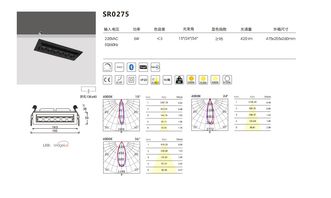331x198 pixels.
Task: Select the 324.44 illuminance cell
Action: [x=164, y=109]
